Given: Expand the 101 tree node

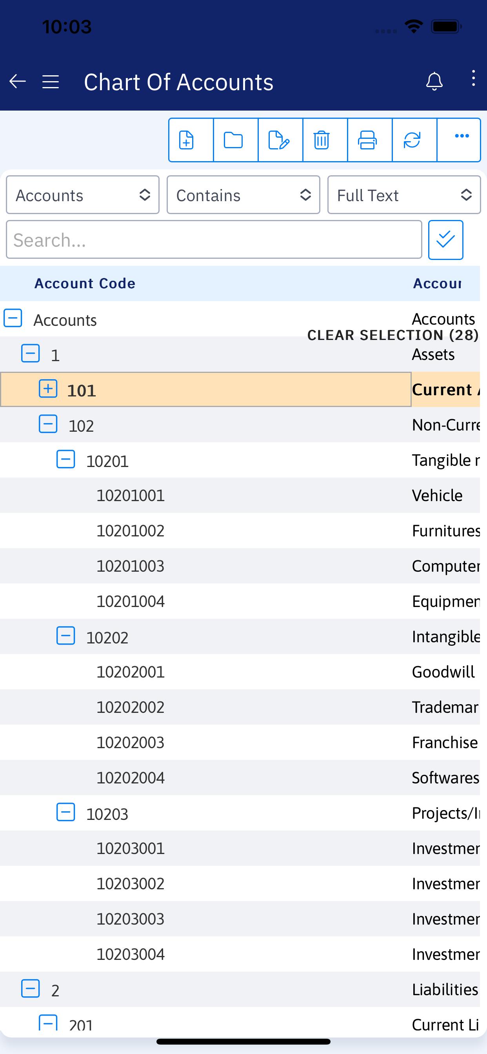Looking at the screenshot, I should click(48, 389).
